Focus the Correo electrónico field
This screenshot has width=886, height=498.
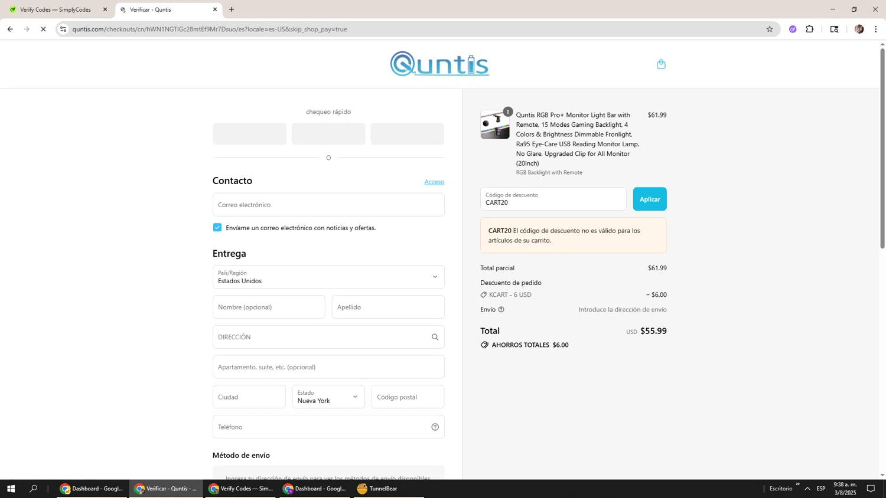coord(328,205)
